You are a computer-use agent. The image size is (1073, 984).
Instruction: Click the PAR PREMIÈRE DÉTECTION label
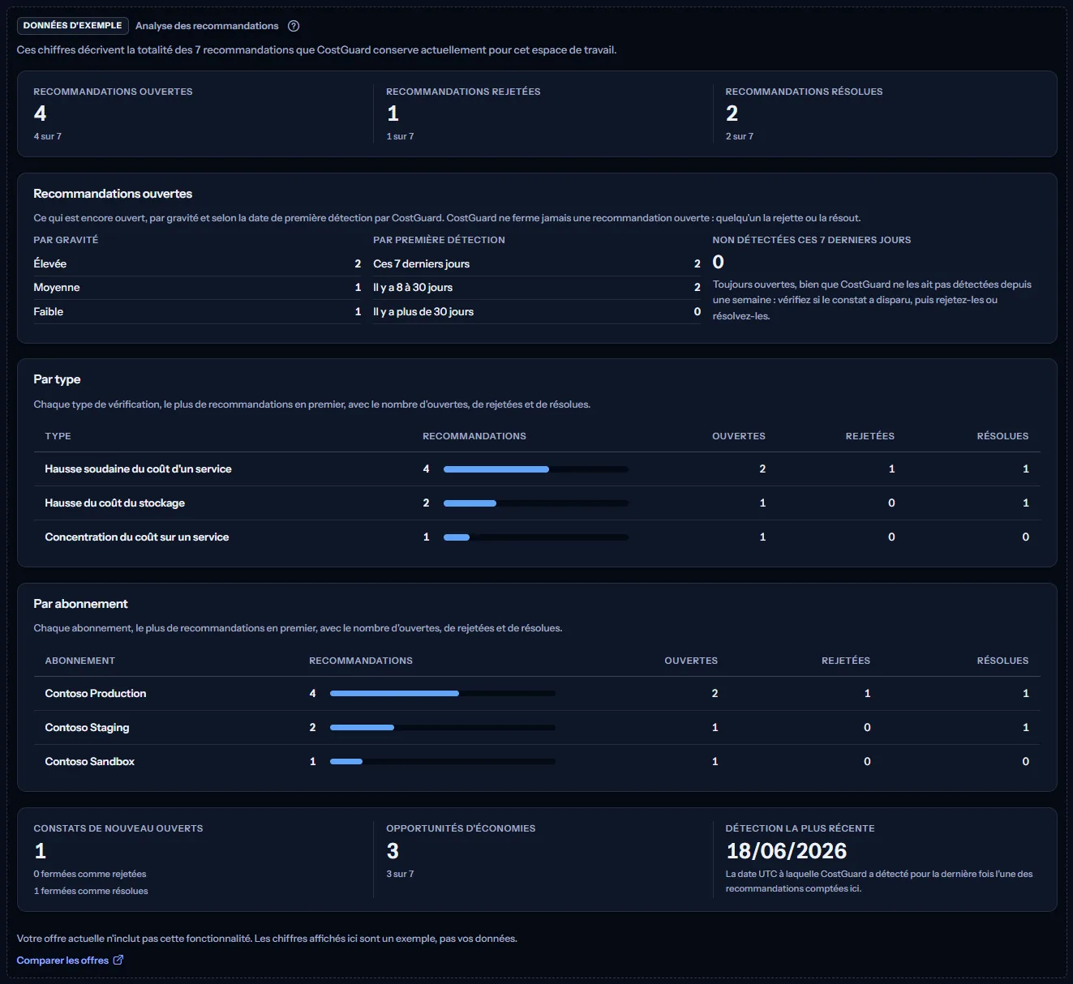pos(439,240)
